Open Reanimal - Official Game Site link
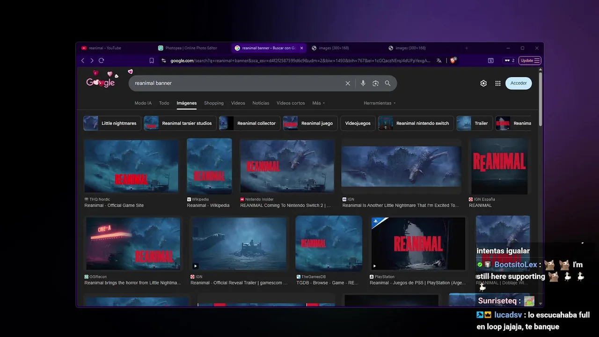Viewport: 599px width, 337px height. coord(114,205)
